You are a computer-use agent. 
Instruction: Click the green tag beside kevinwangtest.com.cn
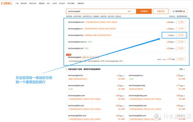click(90, 42)
